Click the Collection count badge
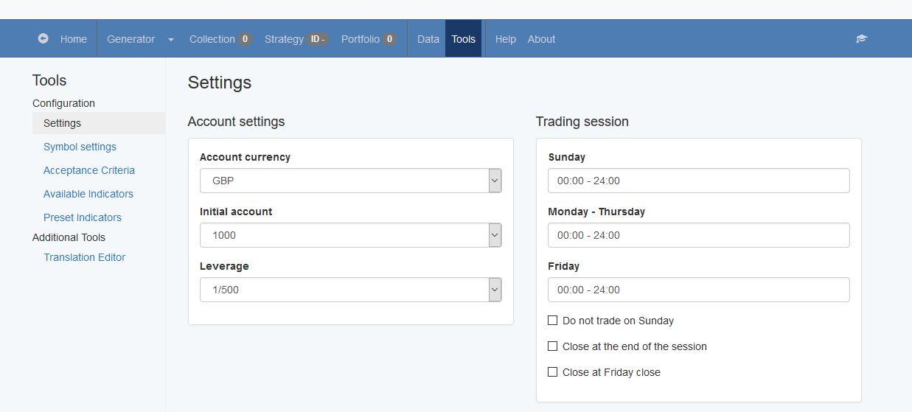 click(x=245, y=39)
